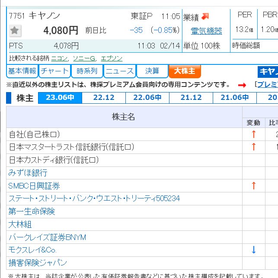Select the 22.12 period tab

(x=104, y=98)
